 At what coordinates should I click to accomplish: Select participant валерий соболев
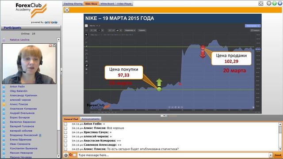[21, 131]
